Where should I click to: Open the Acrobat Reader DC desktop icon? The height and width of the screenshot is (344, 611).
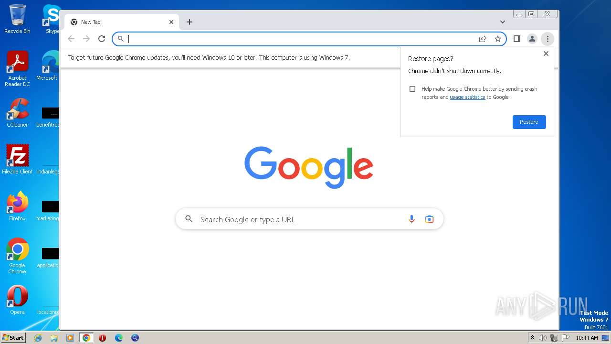click(17, 69)
